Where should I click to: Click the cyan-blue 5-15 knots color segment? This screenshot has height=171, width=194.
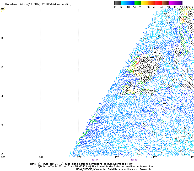tap(128, 3)
